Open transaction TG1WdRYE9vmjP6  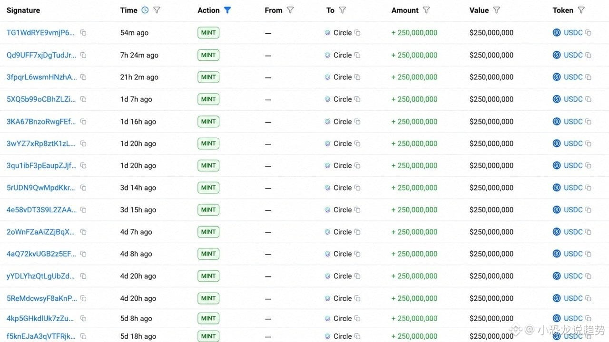click(x=40, y=33)
